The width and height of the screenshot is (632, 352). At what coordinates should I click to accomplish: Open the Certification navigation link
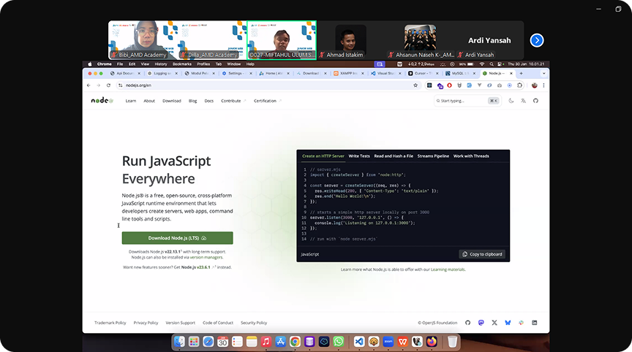pyautogui.click(x=268, y=101)
